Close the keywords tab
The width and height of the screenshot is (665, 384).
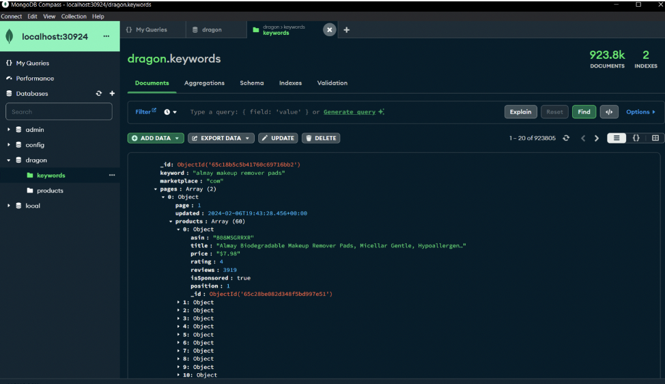click(330, 29)
